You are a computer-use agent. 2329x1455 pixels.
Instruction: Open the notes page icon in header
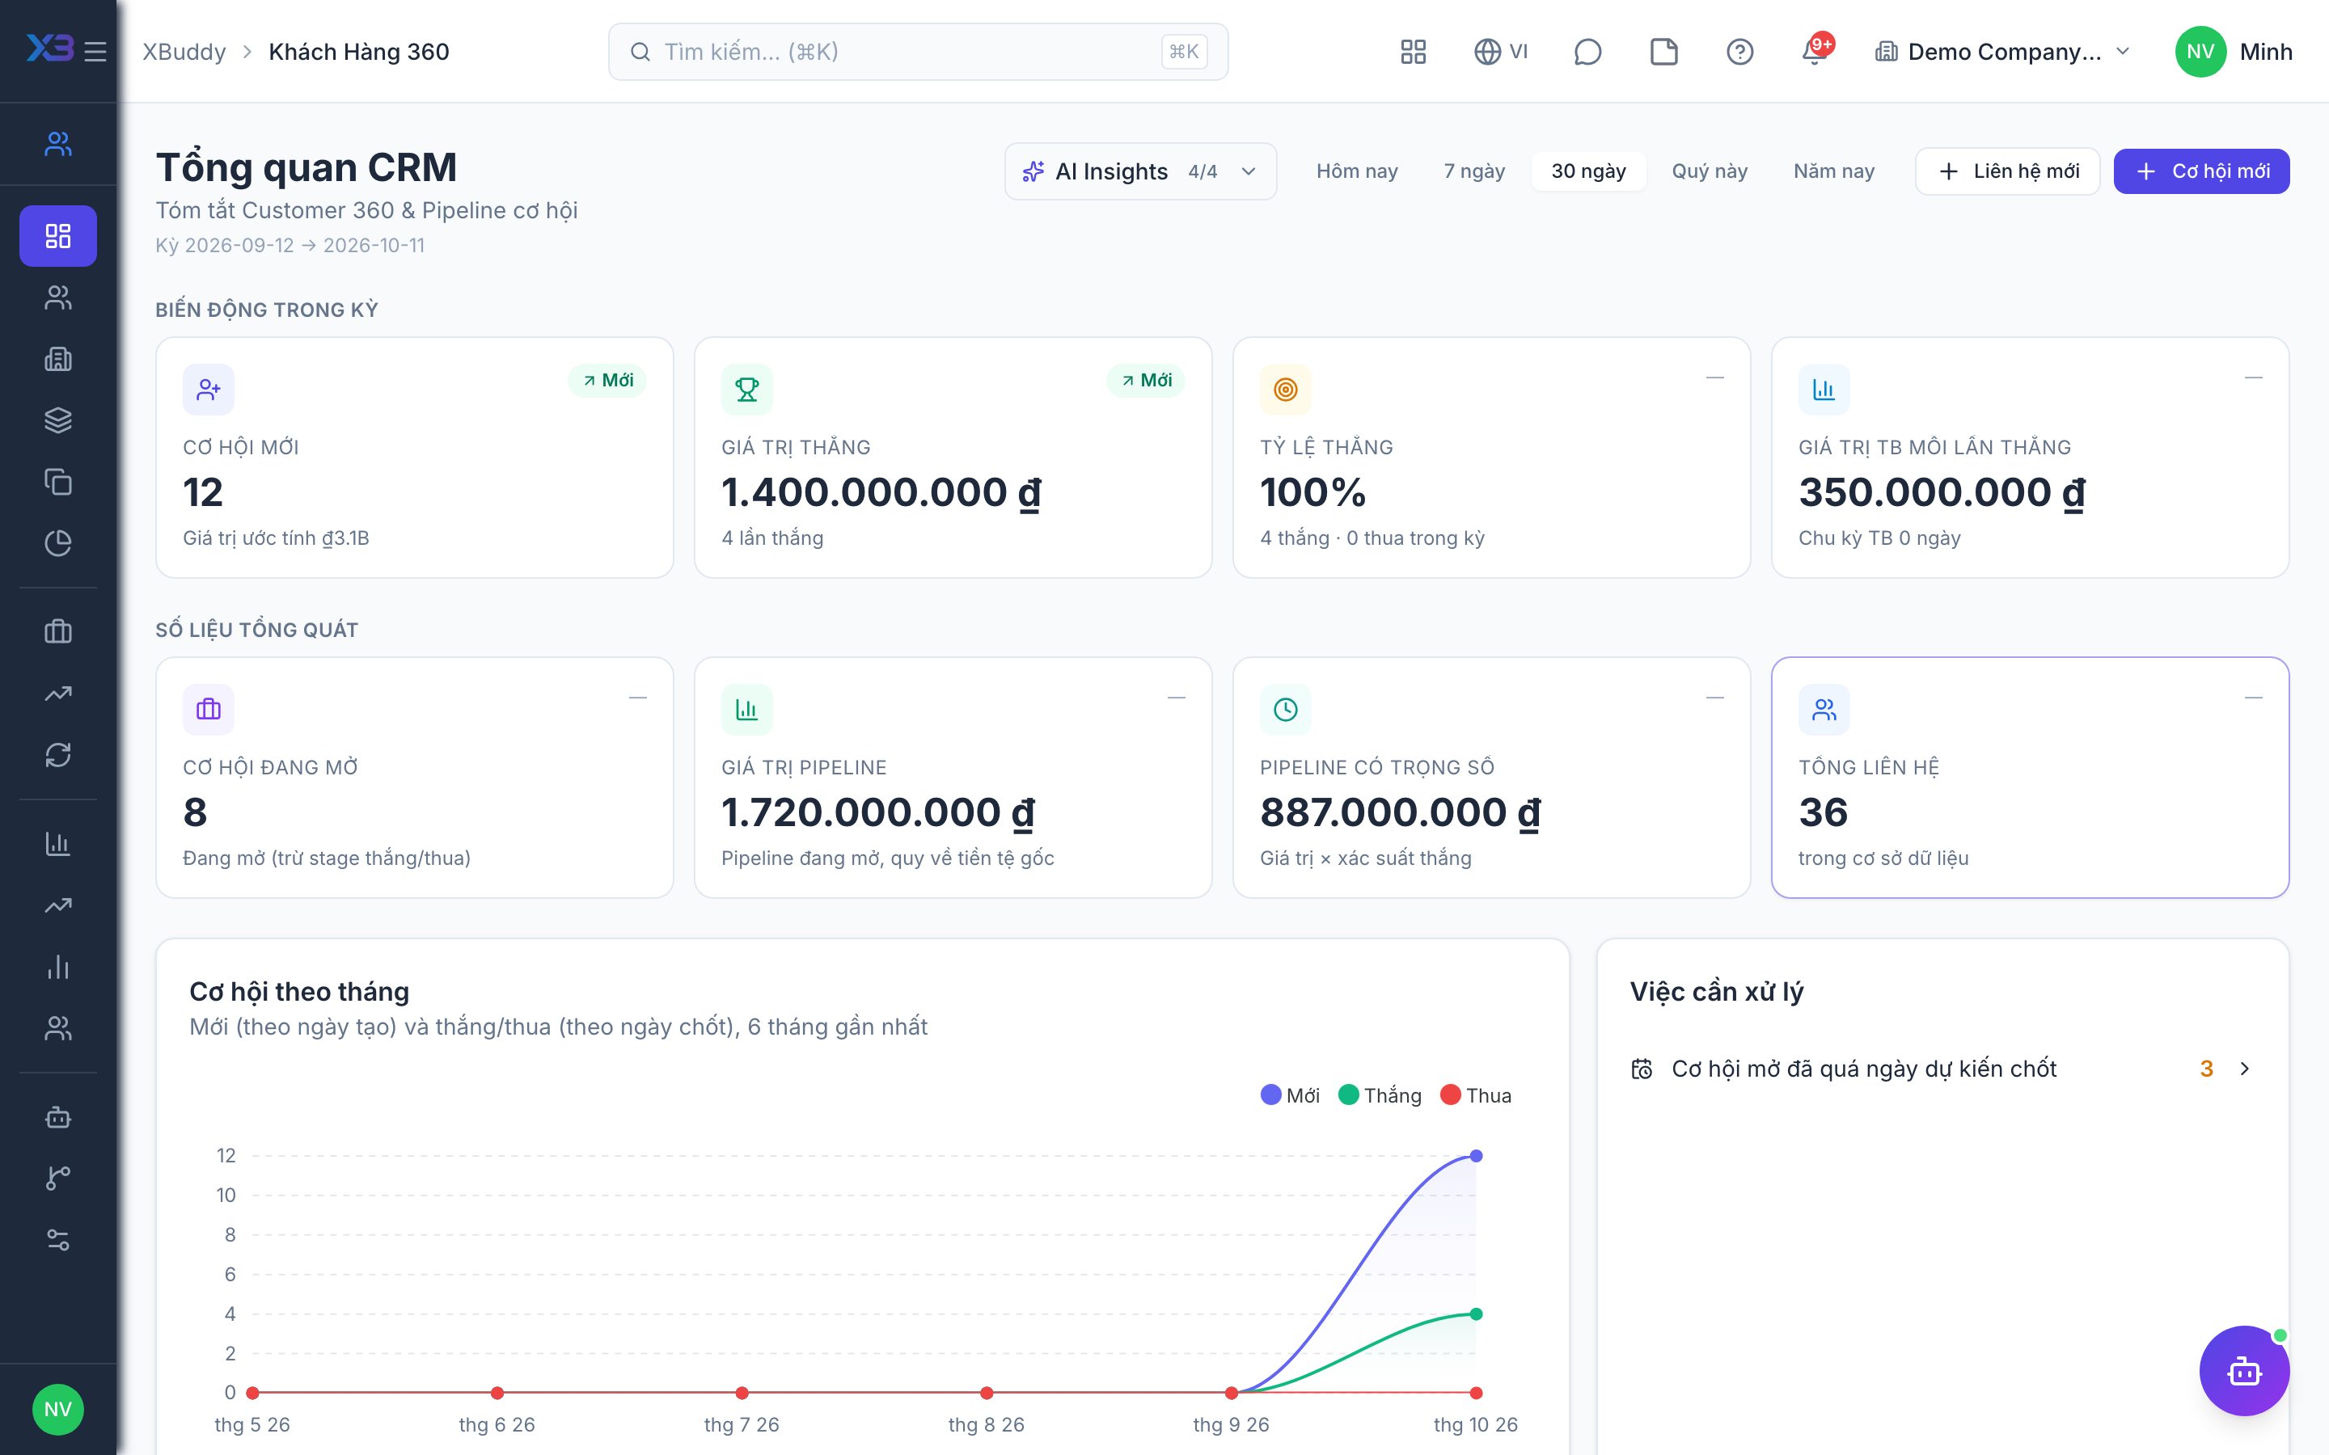[x=1663, y=51]
